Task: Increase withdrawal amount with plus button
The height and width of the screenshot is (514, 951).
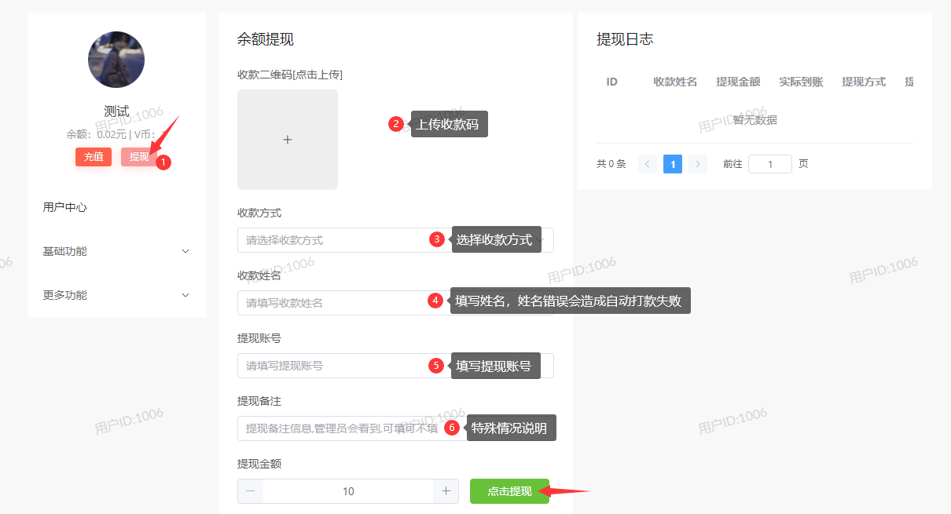Action: point(446,491)
